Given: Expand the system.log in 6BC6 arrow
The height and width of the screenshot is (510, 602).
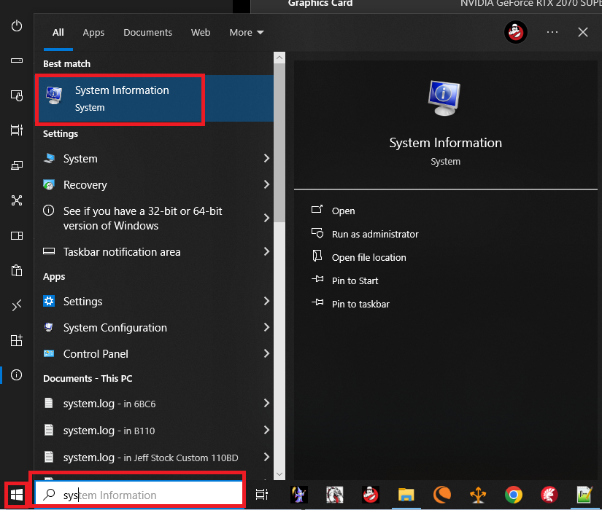Looking at the screenshot, I should click(266, 403).
